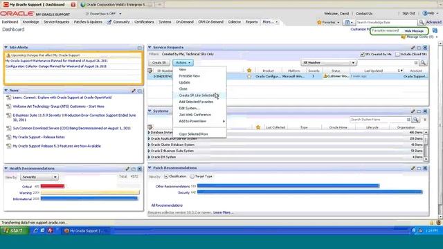This screenshot has height=249, width=443.
Task: Click the Search Knowledge Base field
Action: [386, 22]
